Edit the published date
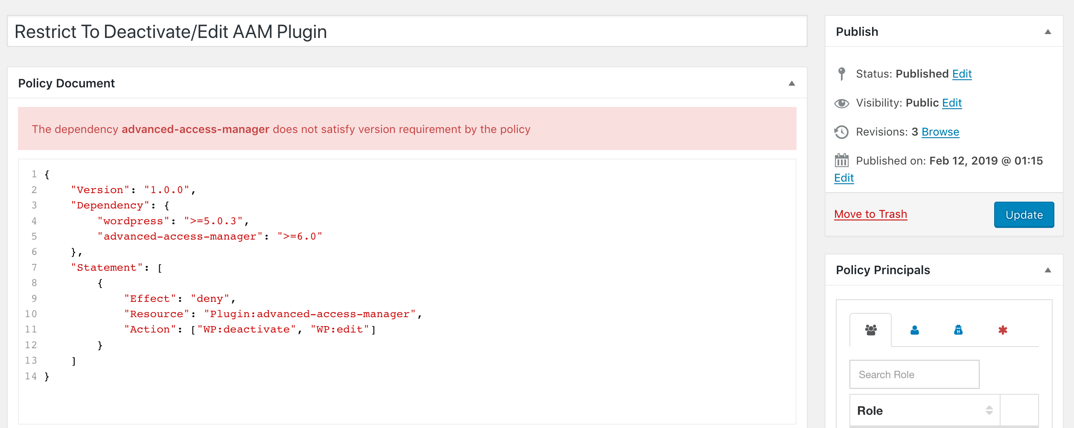This screenshot has height=428, width=1074. [x=844, y=178]
